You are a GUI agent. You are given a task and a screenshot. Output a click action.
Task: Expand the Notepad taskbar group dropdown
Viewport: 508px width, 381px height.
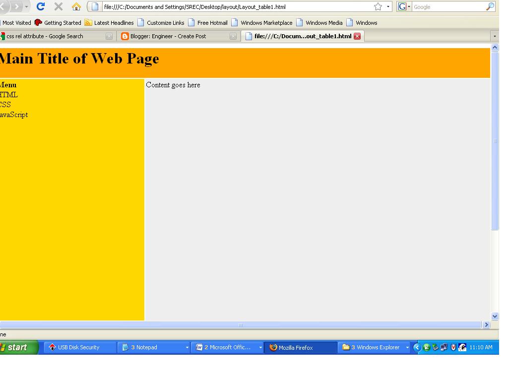click(x=188, y=347)
